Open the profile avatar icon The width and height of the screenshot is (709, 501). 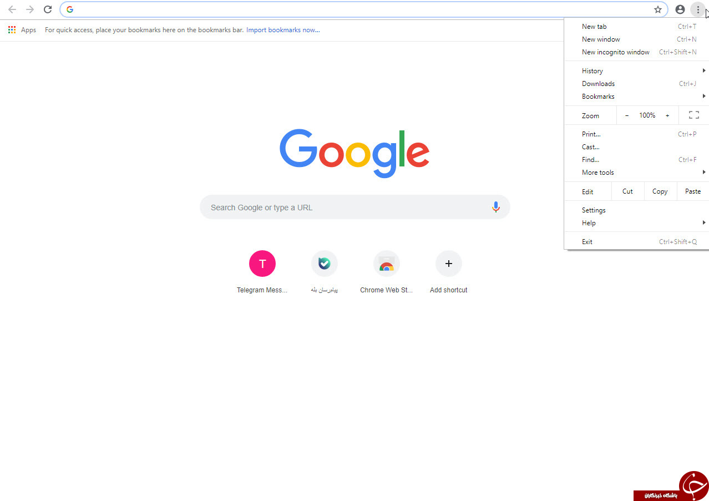pos(680,9)
